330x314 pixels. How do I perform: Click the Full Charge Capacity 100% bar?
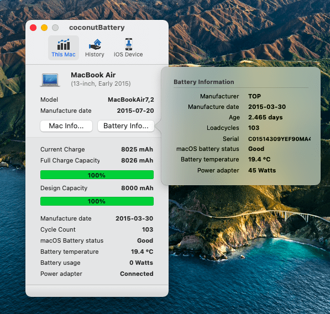tap(97, 175)
